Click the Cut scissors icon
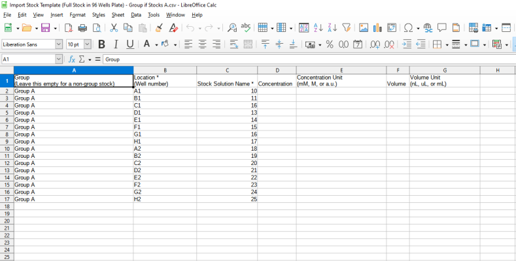The image size is (516, 261). tap(113, 28)
